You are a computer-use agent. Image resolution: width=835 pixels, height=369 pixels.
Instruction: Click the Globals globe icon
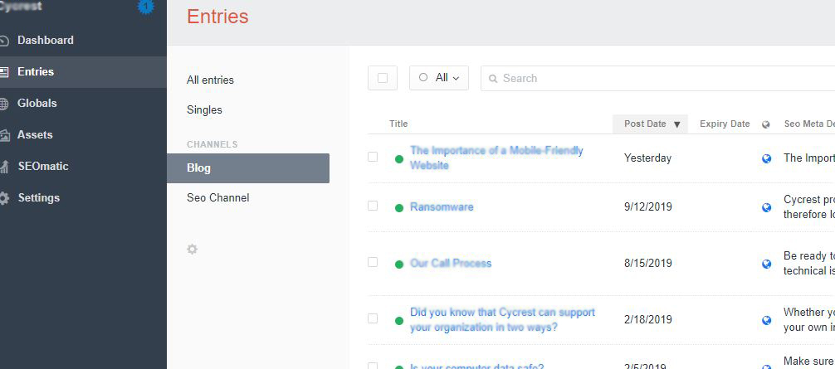point(4,104)
